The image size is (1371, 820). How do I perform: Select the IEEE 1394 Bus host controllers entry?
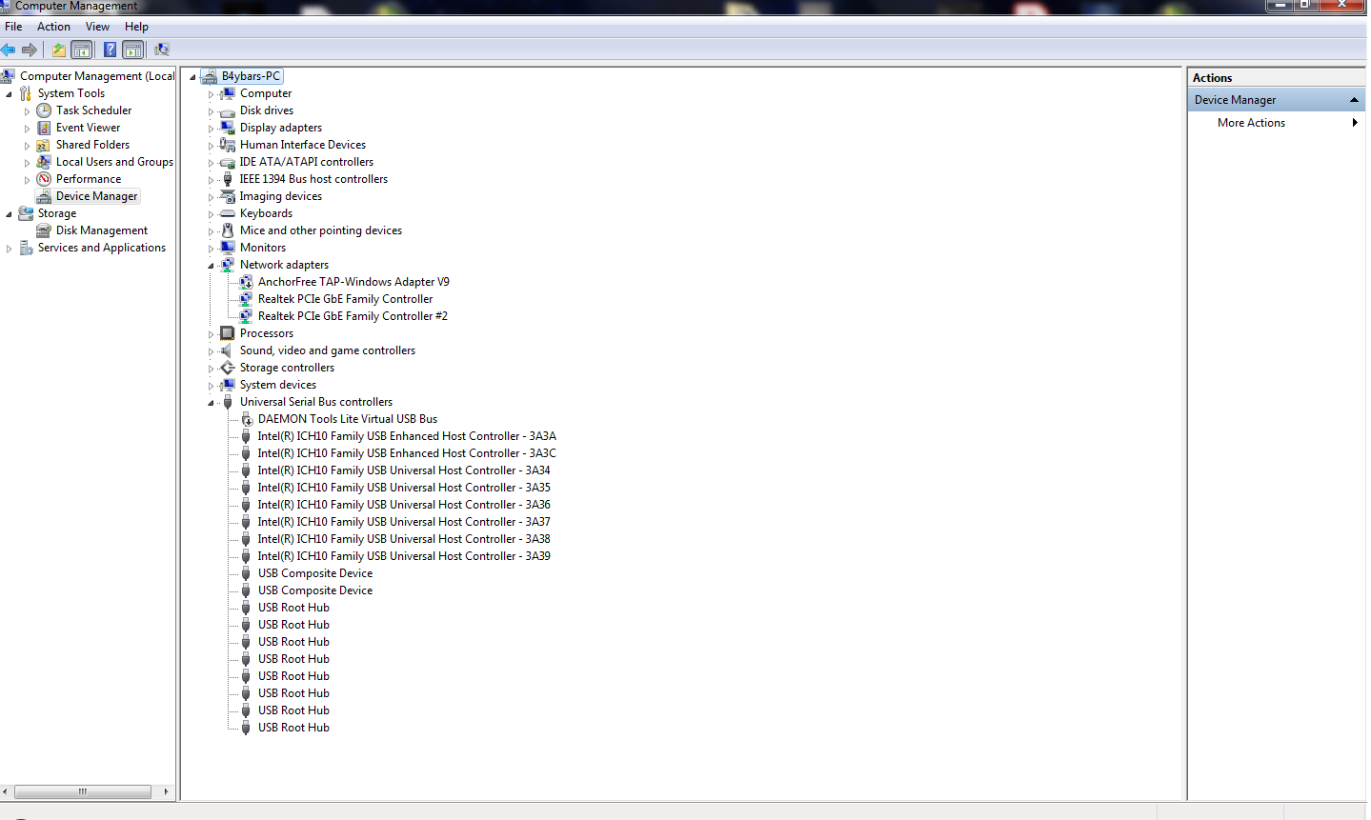(x=313, y=179)
